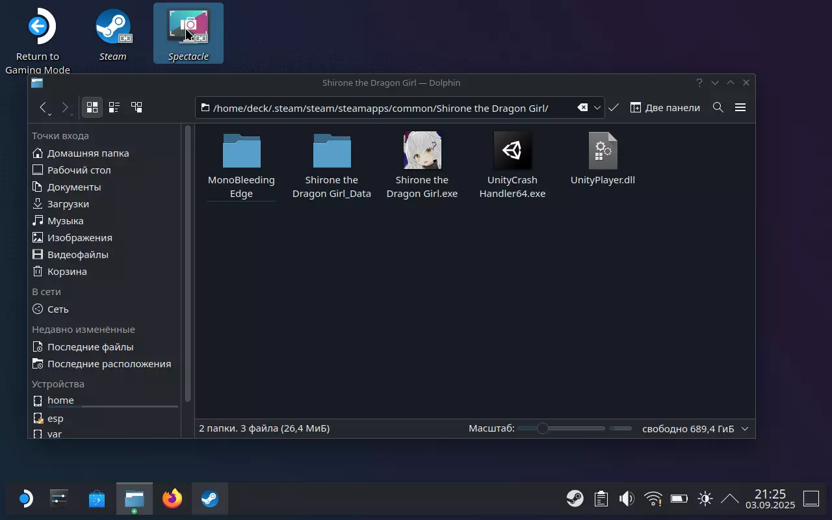Click the Недавно изменённые section header
Viewport: 832px width, 520px height.
(x=83, y=330)
